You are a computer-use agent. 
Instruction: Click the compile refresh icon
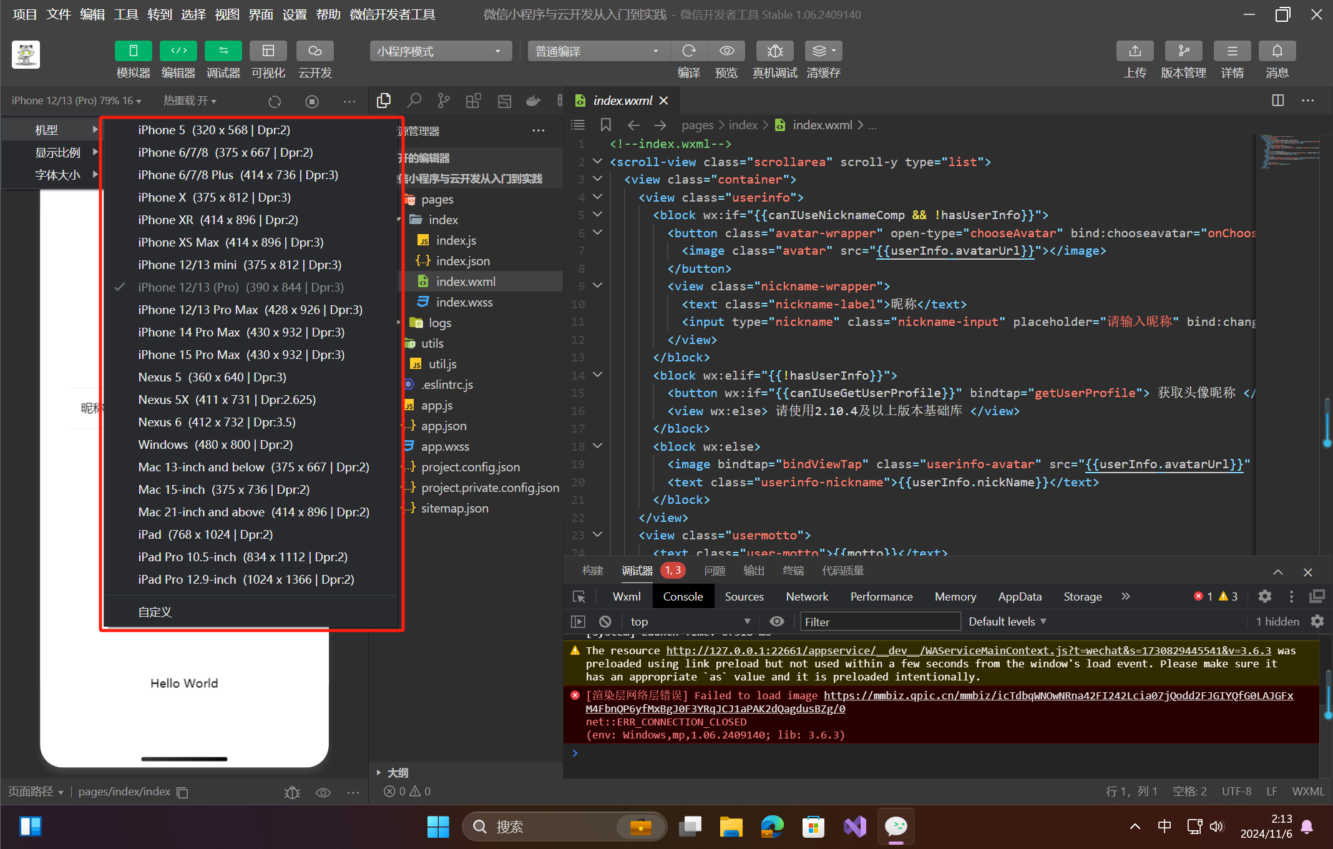[x=688, y=51]
